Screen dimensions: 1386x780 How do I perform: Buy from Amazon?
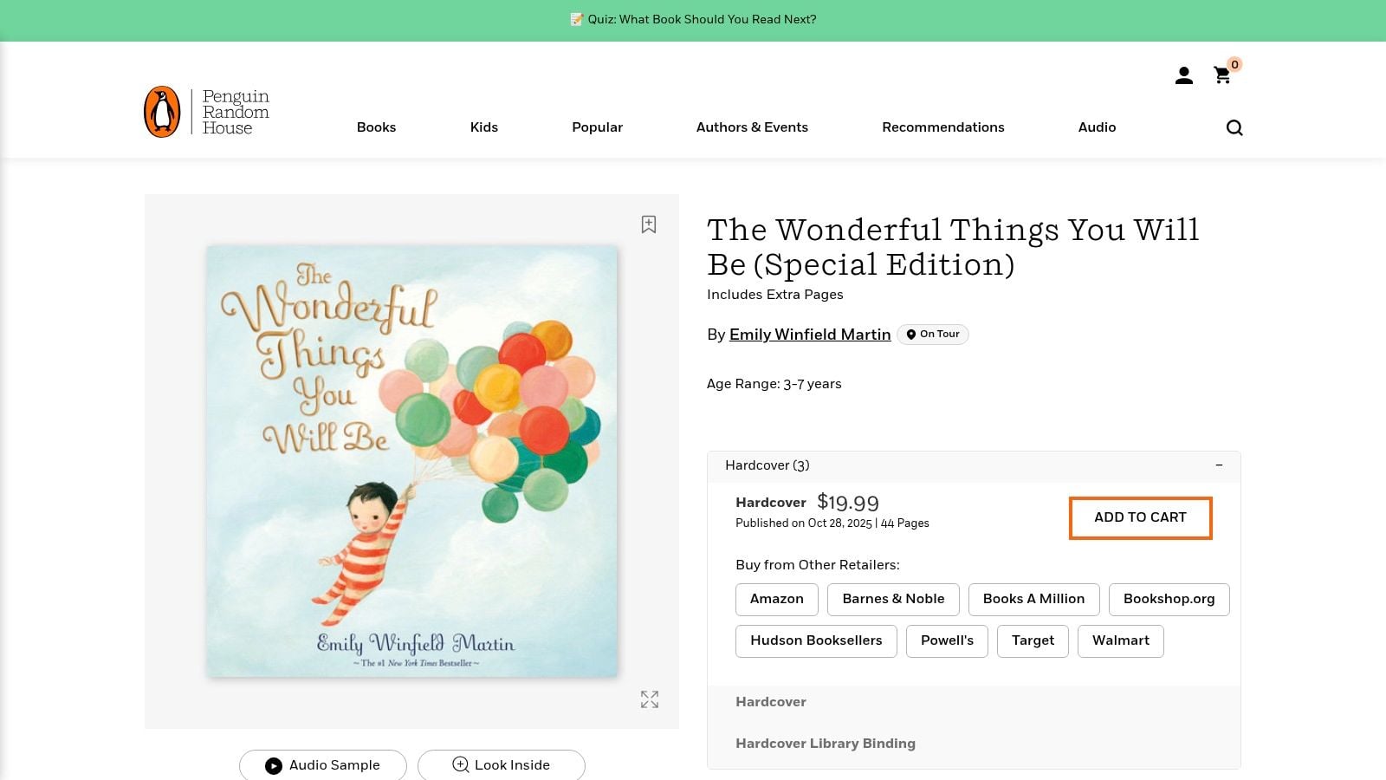point(776,599)
